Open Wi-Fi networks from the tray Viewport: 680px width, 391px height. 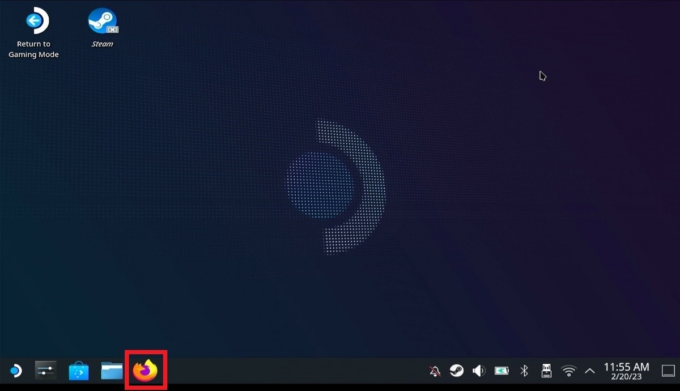tap(568, 371)
